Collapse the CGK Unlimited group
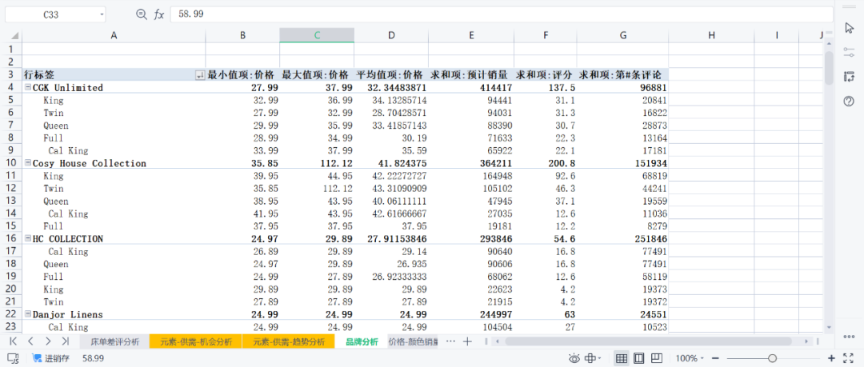The width and height of the screenshot is (864, 367). pyautogui.click(x=27, y=88)
